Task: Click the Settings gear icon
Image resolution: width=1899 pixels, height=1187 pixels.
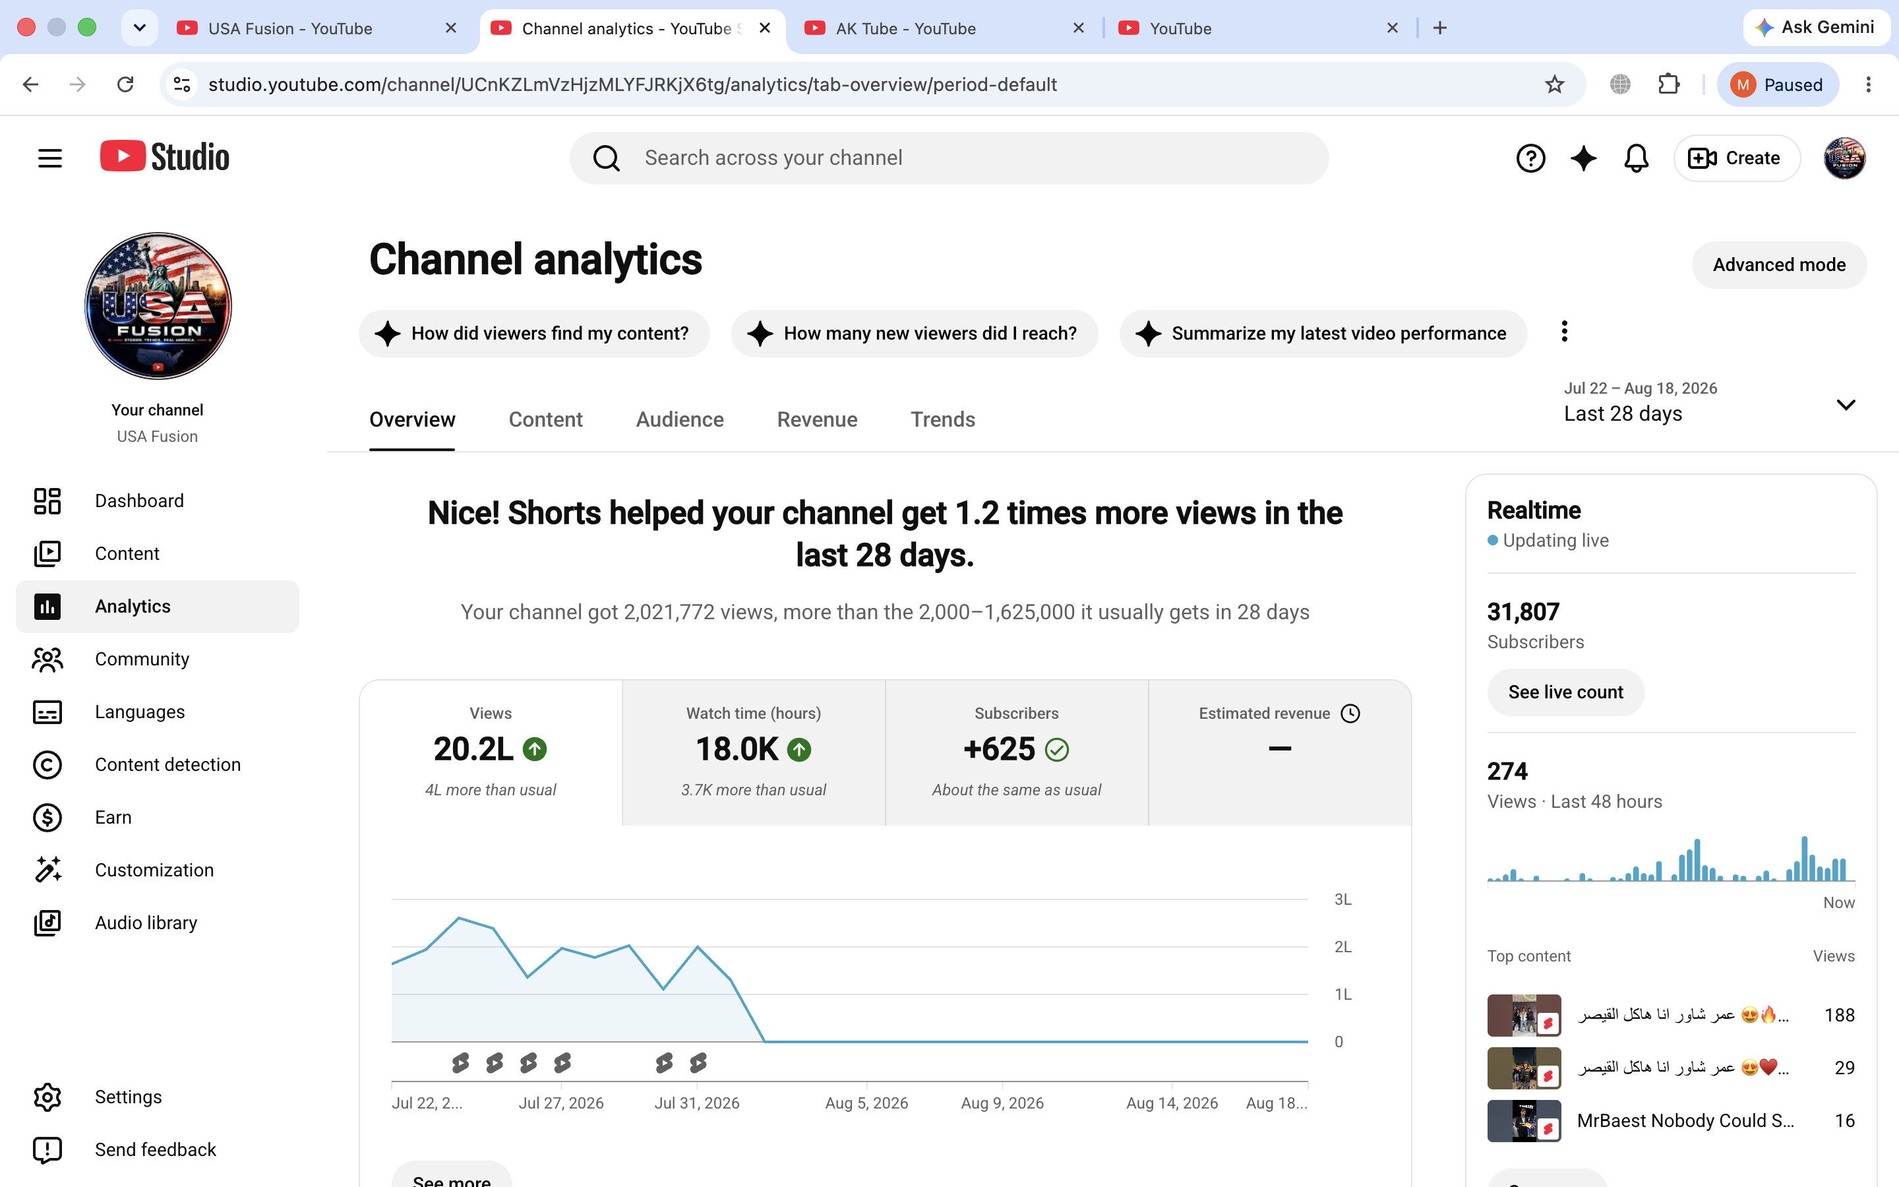Action: click(x=47, y=1097)
